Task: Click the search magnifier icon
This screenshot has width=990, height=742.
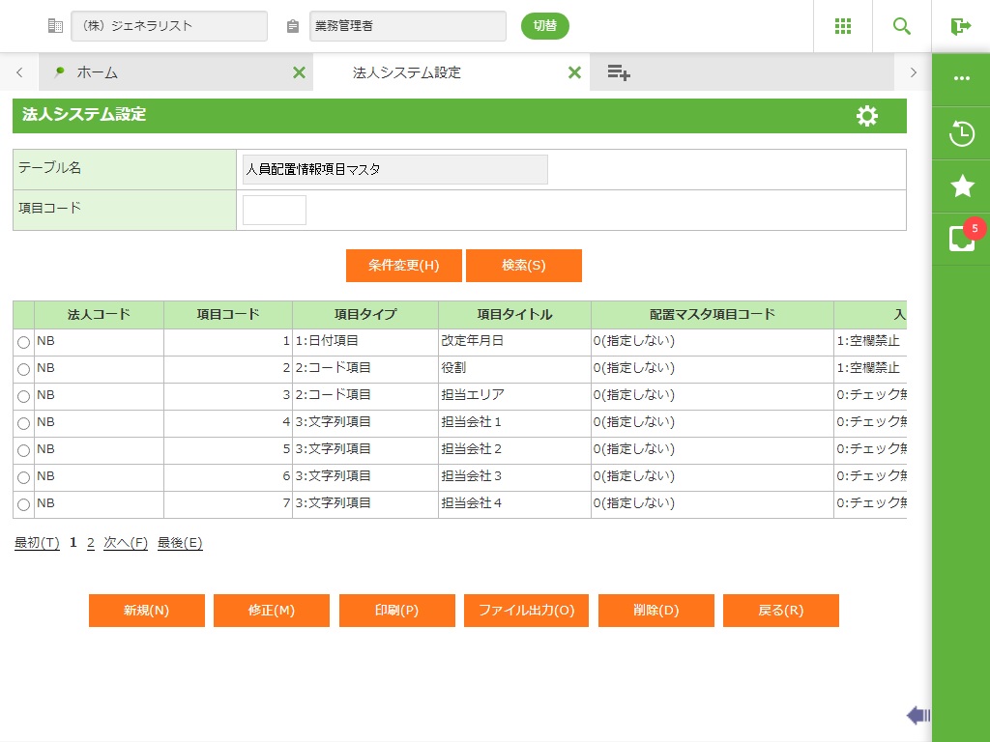Action: click(x=901, y=26)
